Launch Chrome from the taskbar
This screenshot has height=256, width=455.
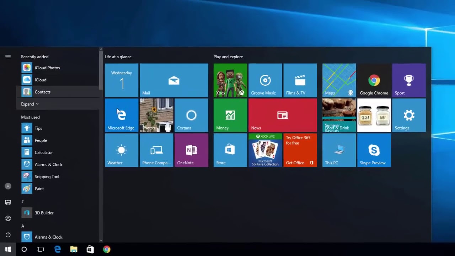[x=107, y=249]
